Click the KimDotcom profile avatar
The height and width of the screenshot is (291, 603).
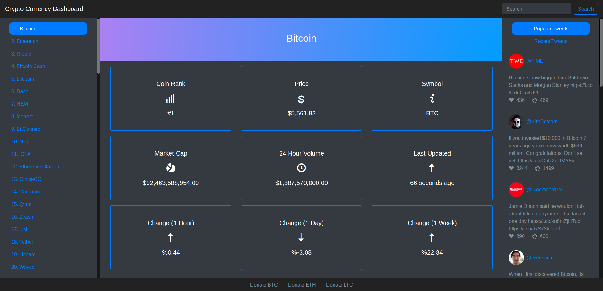pos(516,122)
